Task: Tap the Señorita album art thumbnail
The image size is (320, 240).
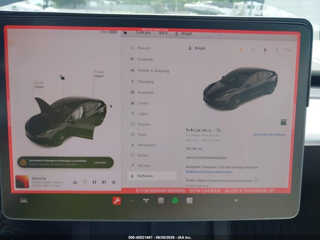Action: click(22, 182)
